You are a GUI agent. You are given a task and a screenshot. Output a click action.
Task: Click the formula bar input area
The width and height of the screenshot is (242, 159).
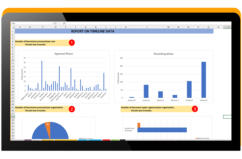[x=149, y=24]
